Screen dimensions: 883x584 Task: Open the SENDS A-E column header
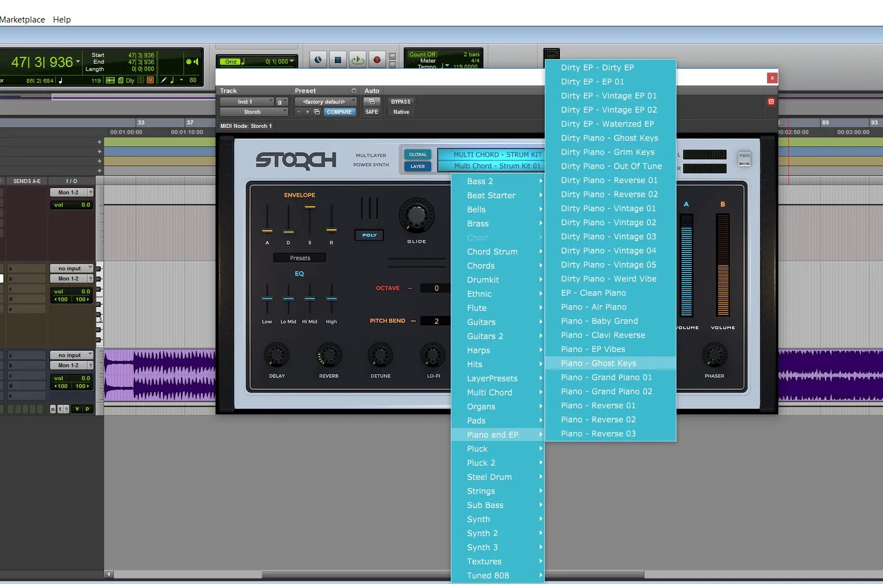(x=26, y=181)
